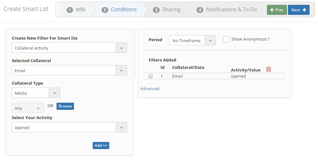Enable the Show Anonymous checkbox
The image size is (318, 160).
click(227, 39)
